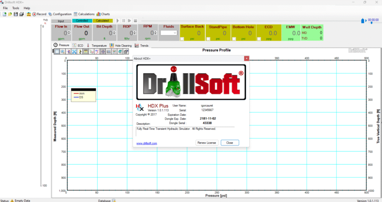Click the Ann legend entry on chart
382x202 pixels.
[79, 93]
